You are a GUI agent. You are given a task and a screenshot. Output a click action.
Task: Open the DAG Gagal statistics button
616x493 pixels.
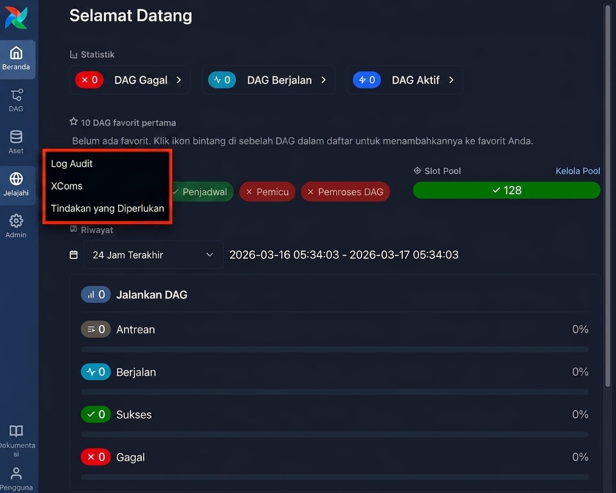tap(130, 80)
